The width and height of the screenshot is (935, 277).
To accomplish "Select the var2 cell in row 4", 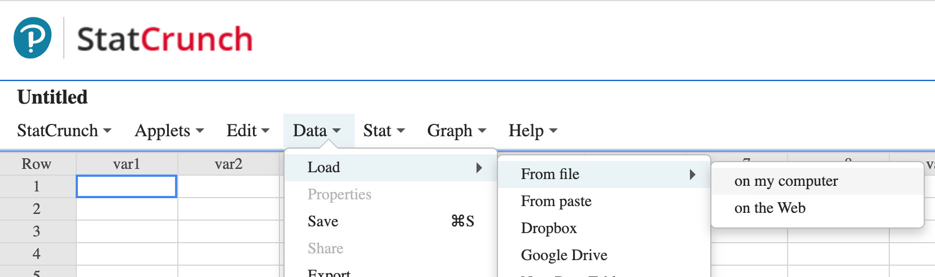I will (x=229, y=254).
